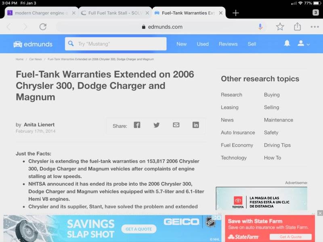Open a new tab with the plus icon
Image resolution: width=323 pixels, height=242 pixels.
point(236,13)
